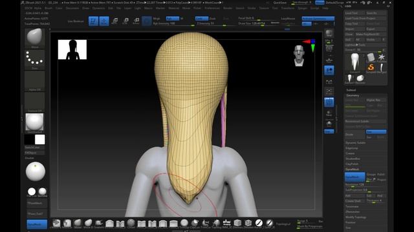Open the Stroke menu

click(252, 8)
